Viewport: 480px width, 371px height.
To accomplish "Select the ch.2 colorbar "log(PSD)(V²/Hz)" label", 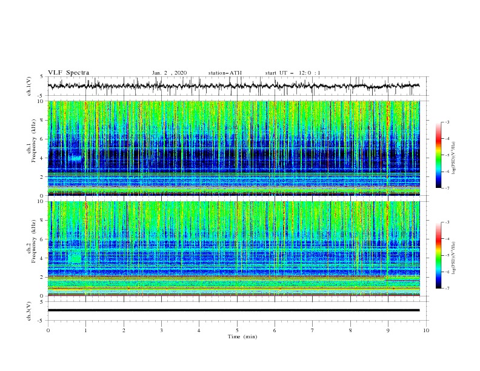I will tap(453, 258).
